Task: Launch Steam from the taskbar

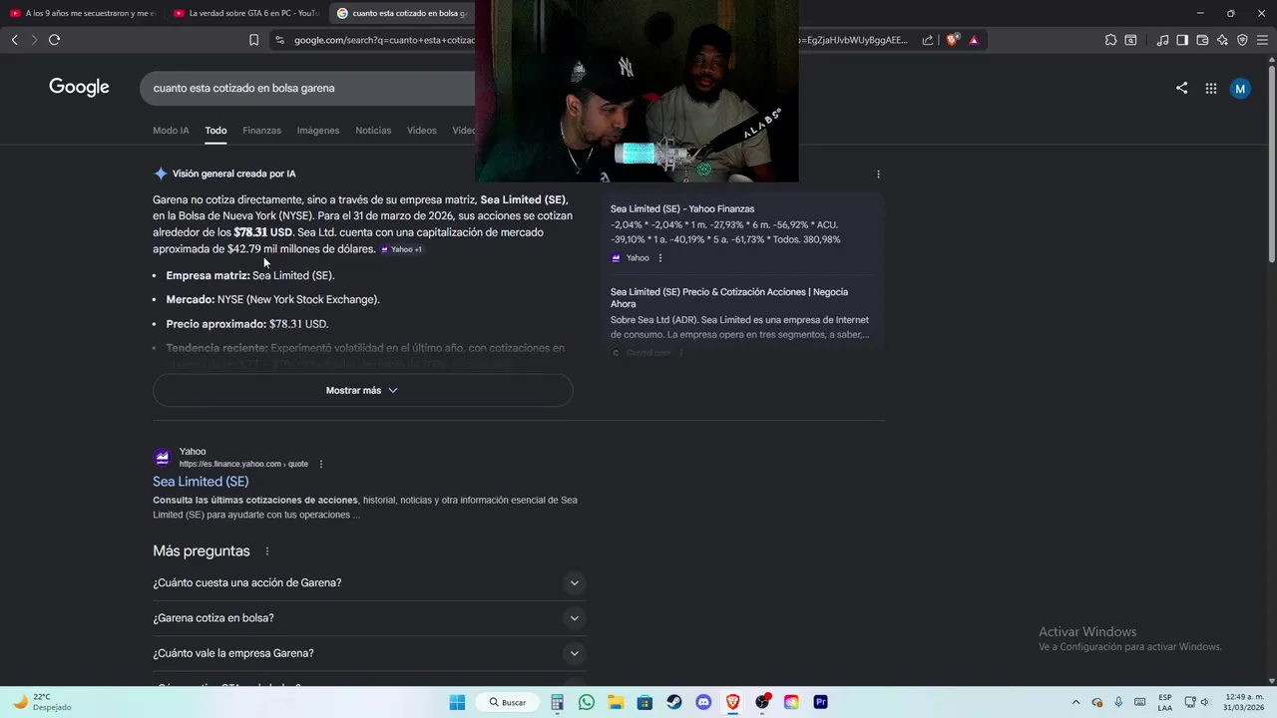Action: click(x=674, y=702)
